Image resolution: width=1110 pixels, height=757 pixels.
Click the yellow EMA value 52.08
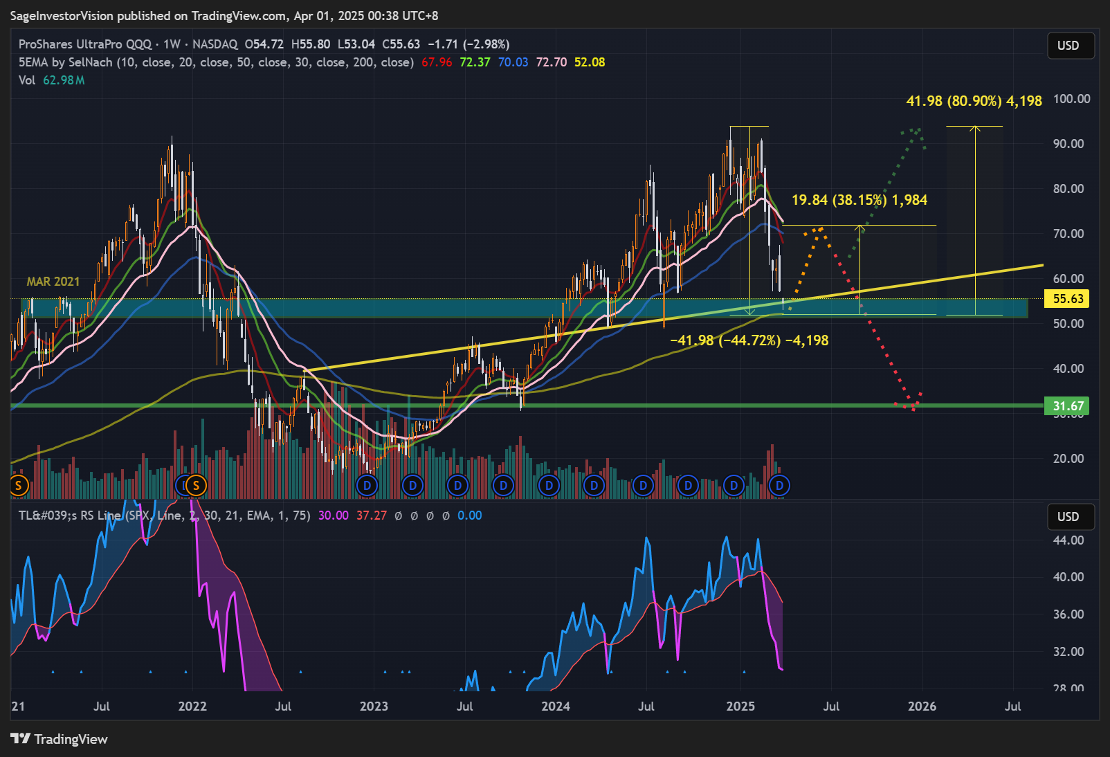[590, 62]
